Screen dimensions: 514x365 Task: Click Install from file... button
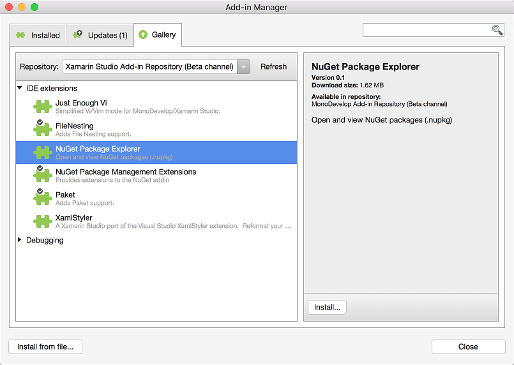click(x=45, y=346)
